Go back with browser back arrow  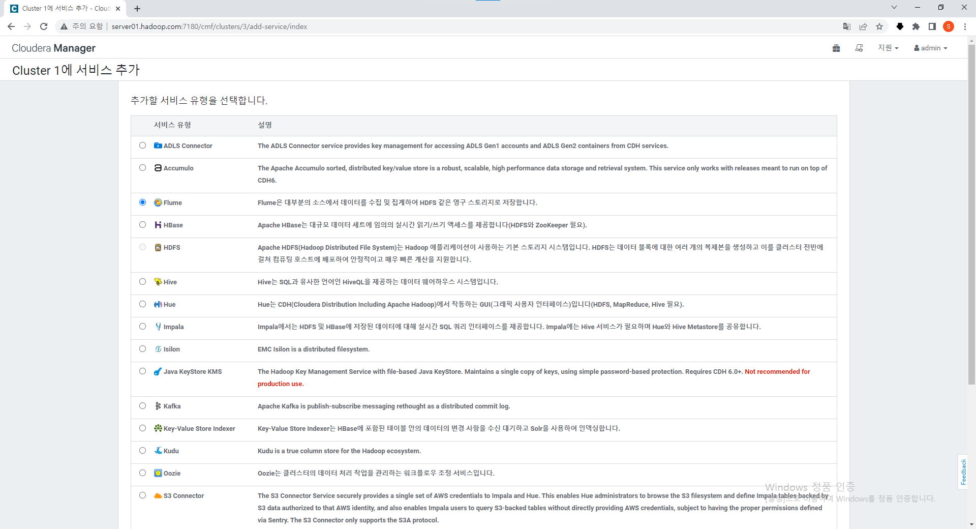click(11, 26)
